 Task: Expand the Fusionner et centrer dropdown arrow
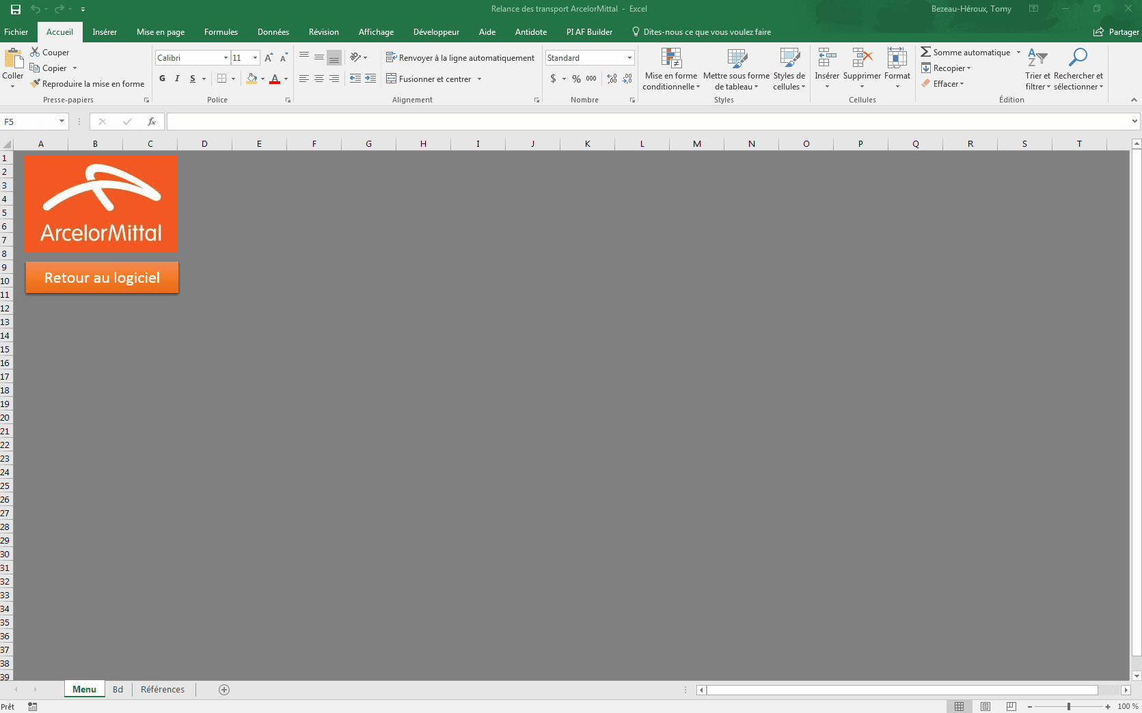479,79
